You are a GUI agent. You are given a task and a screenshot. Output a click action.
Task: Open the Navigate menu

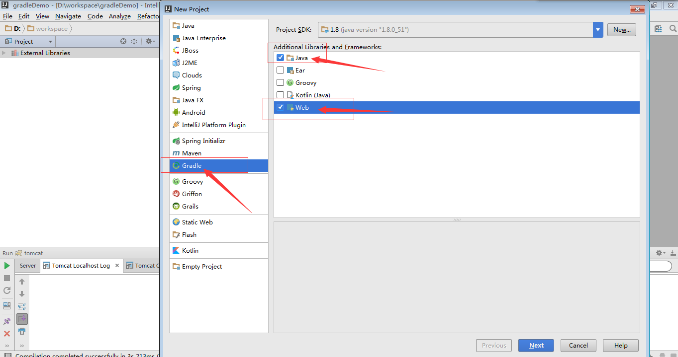[68, 16]
